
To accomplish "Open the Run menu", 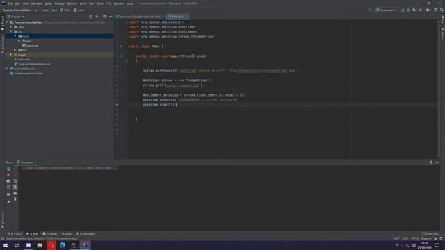I will click(x=91, y=3).
